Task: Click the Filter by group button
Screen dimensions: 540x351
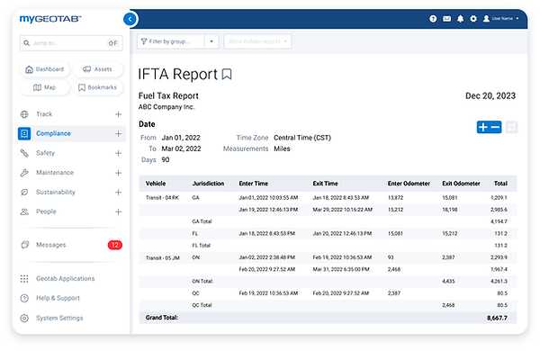Action: 171,41
